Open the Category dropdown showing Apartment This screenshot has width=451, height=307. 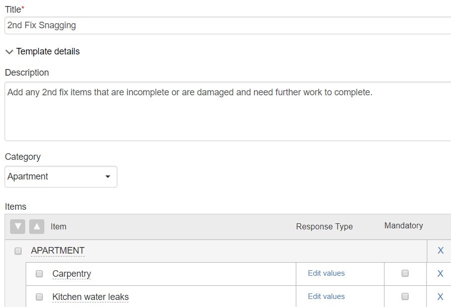tap(61, 176)
